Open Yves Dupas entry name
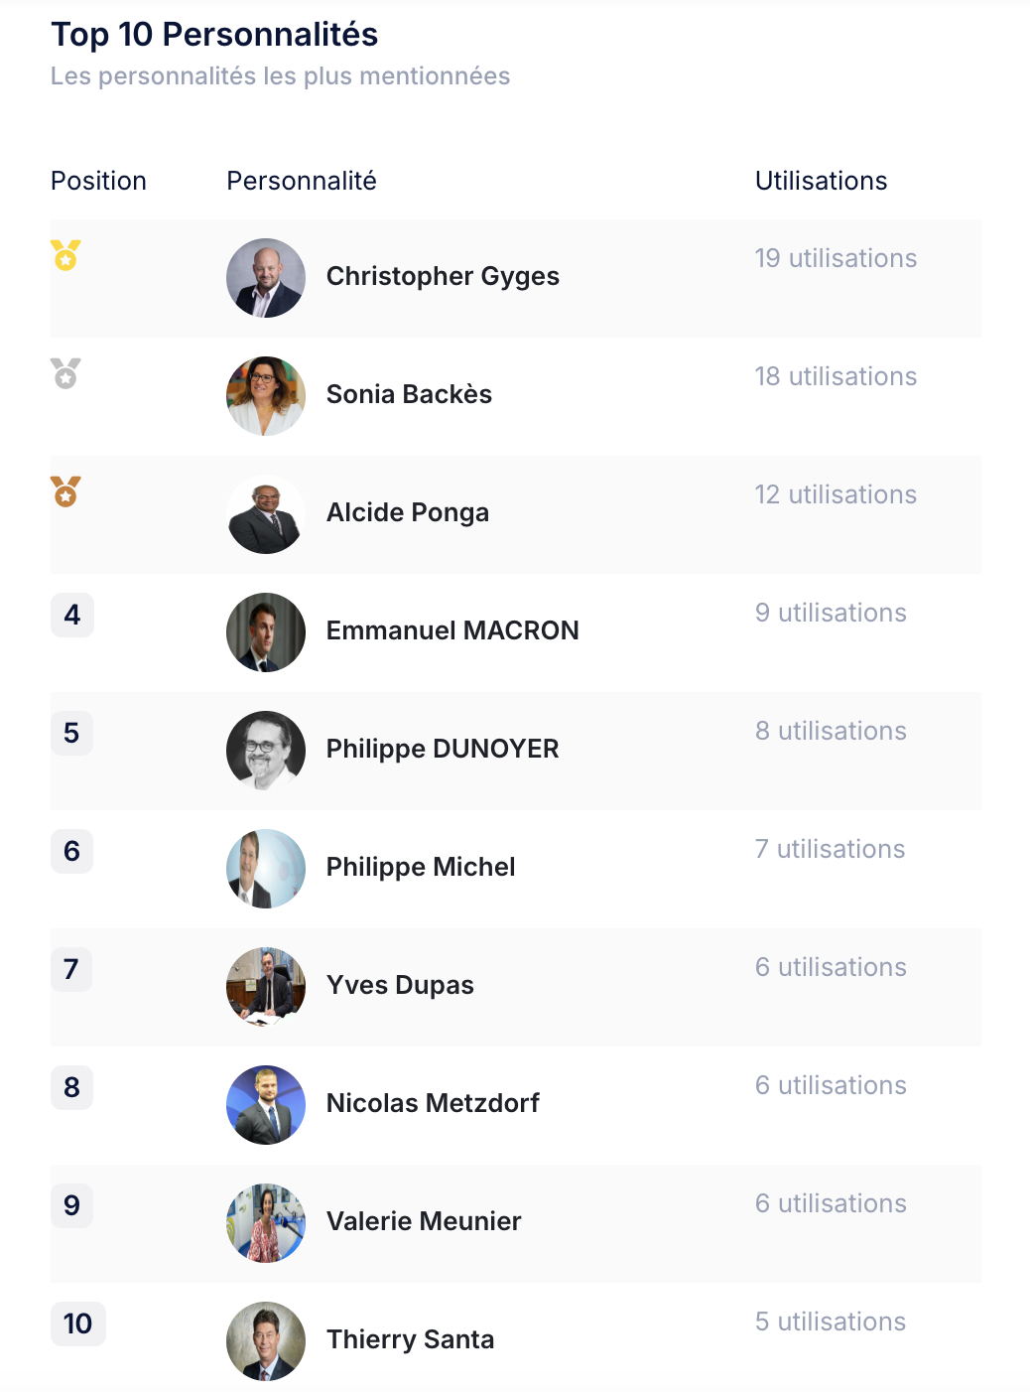 (x=400, y=985)
